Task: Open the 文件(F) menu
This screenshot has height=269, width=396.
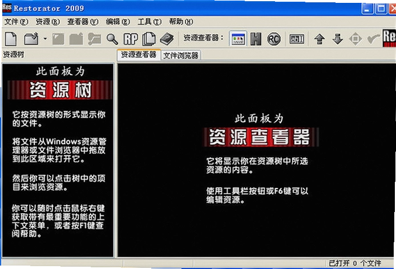Action: click(16, 22)
